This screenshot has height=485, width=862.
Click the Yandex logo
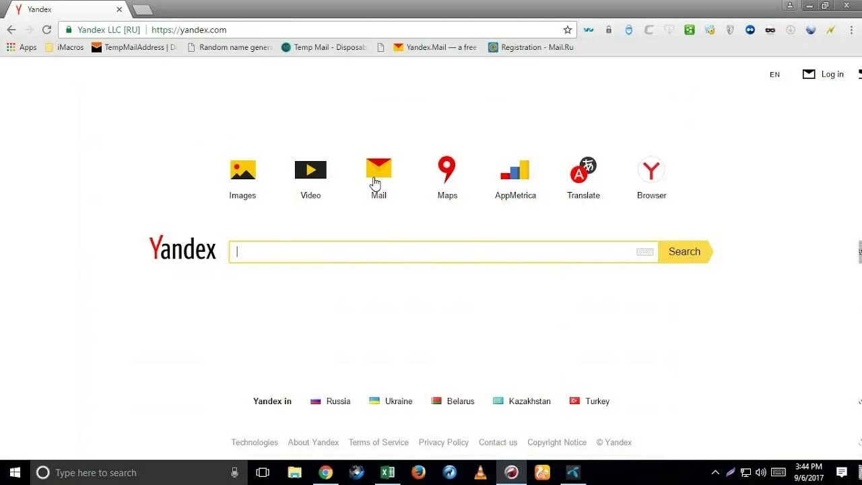coord(183,249)
